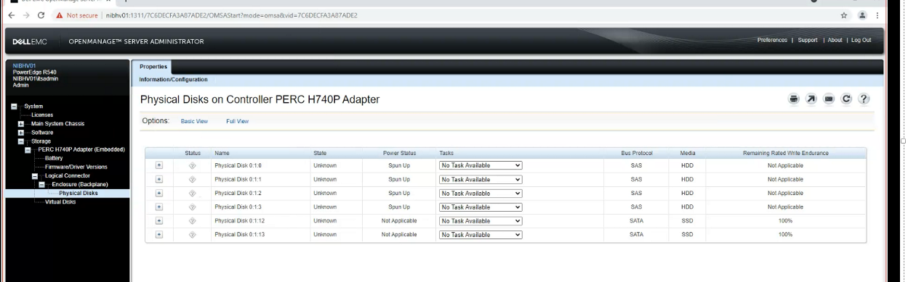924x282 pixels.
Task: Expand details of Physical Disk 0:1:13
Action: tap(159, 234)
